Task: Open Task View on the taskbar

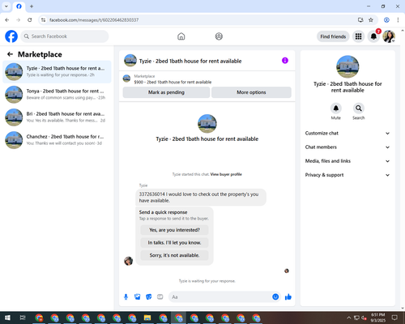Action: [23, 318]
